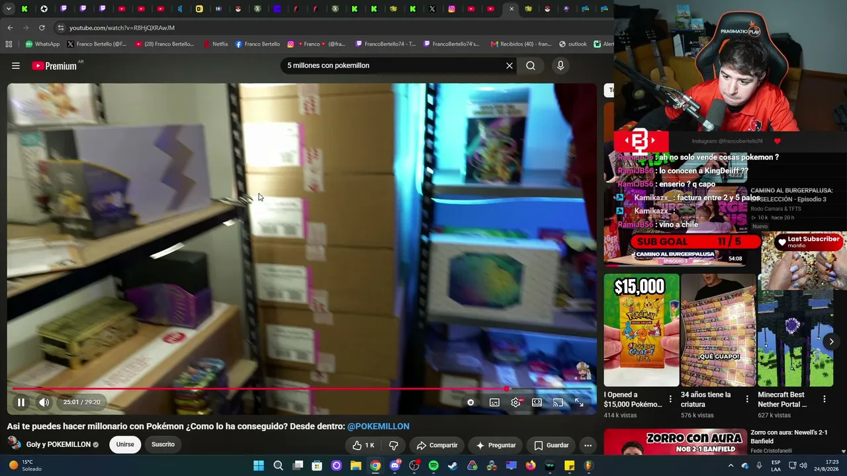Open Spotify from the taskbar
The height and width of the screenshot is (476, 847).
coord(433,465)
